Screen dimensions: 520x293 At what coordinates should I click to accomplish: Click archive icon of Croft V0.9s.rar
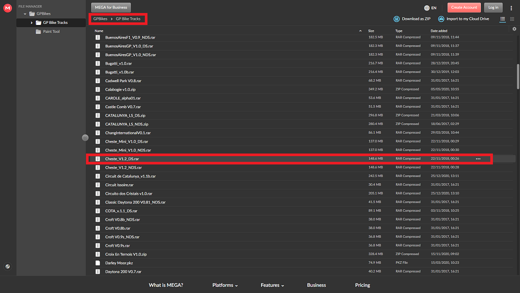(97, 246)
